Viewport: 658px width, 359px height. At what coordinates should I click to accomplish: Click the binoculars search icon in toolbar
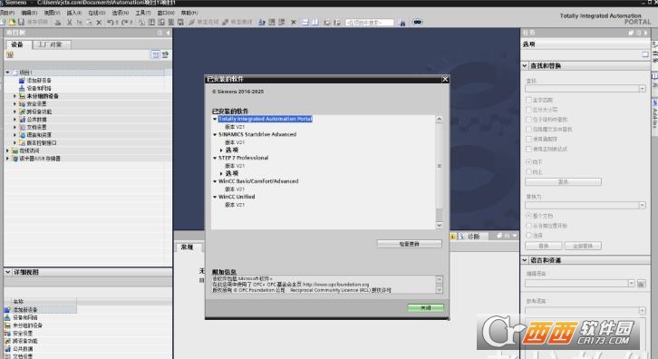402,23
